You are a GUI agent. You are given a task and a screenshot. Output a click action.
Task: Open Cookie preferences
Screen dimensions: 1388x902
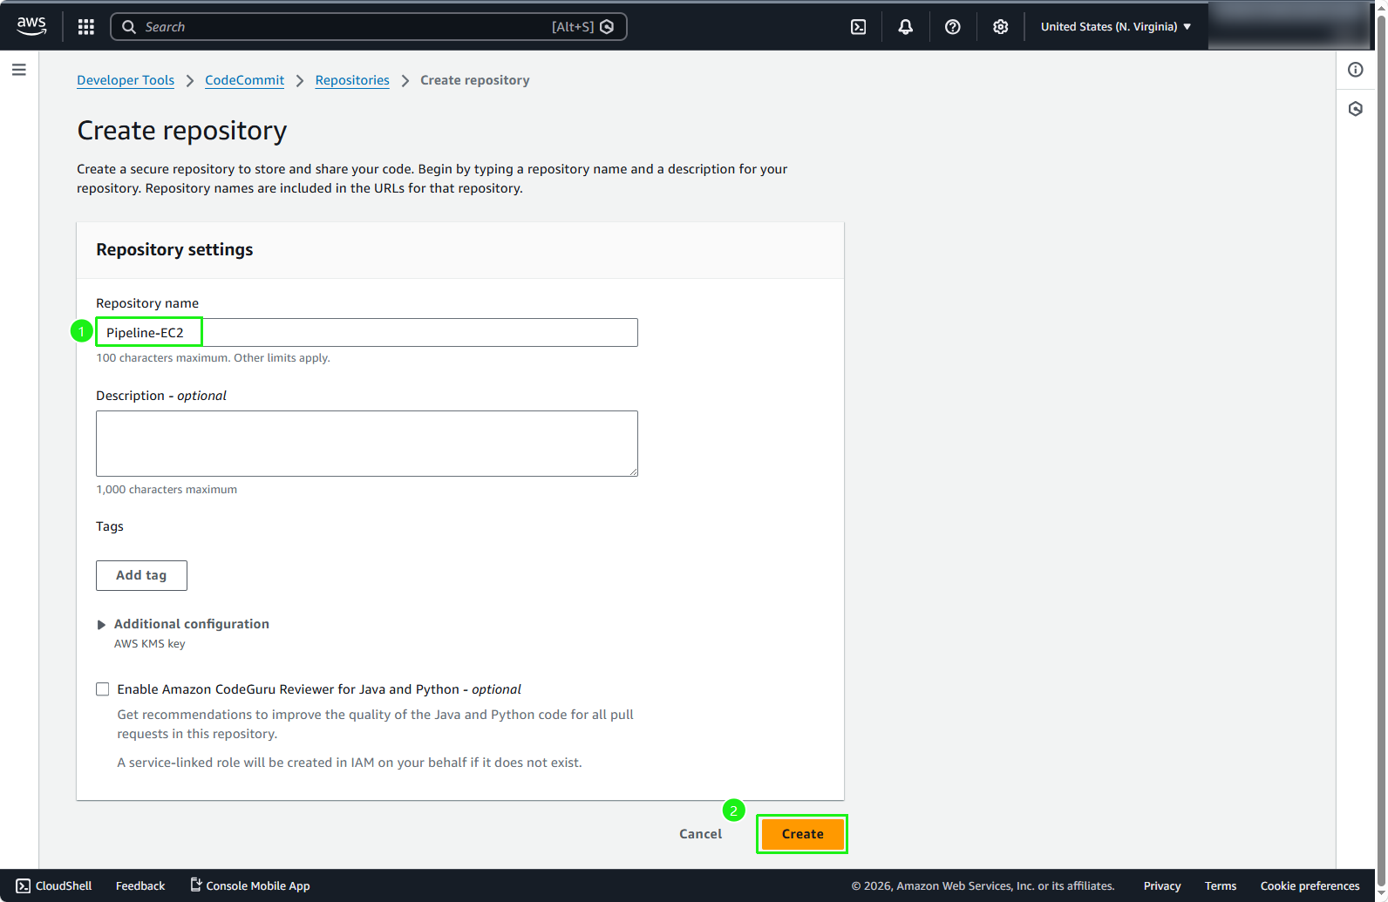1310,885
